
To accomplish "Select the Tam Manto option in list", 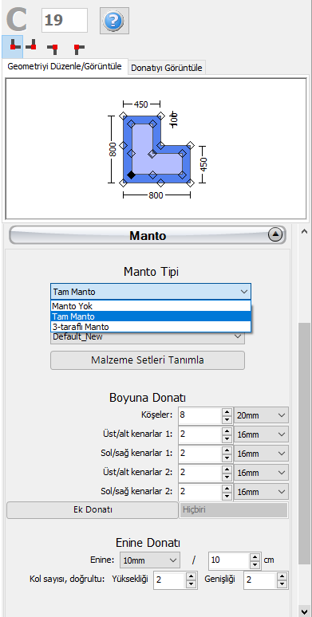I will [151, 316].
